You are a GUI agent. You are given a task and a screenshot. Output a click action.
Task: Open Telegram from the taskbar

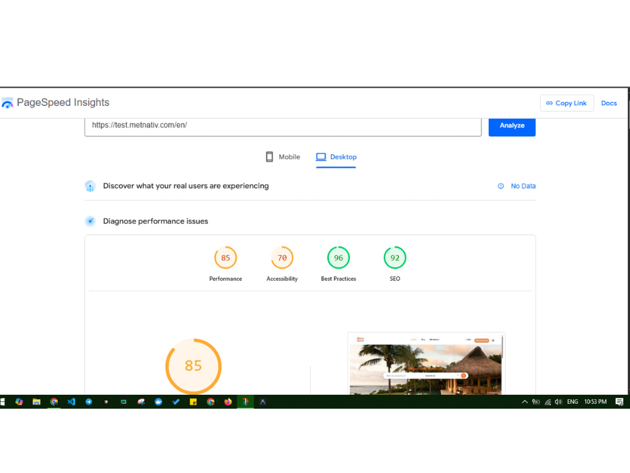click(89, 402)
